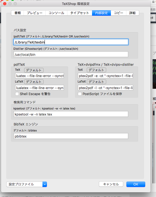Select the 内部設定 tab
The width and height of the screenshot is (156, 197).
101,13
